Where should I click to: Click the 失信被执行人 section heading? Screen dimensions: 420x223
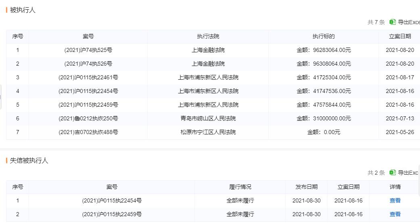[29, 161]
